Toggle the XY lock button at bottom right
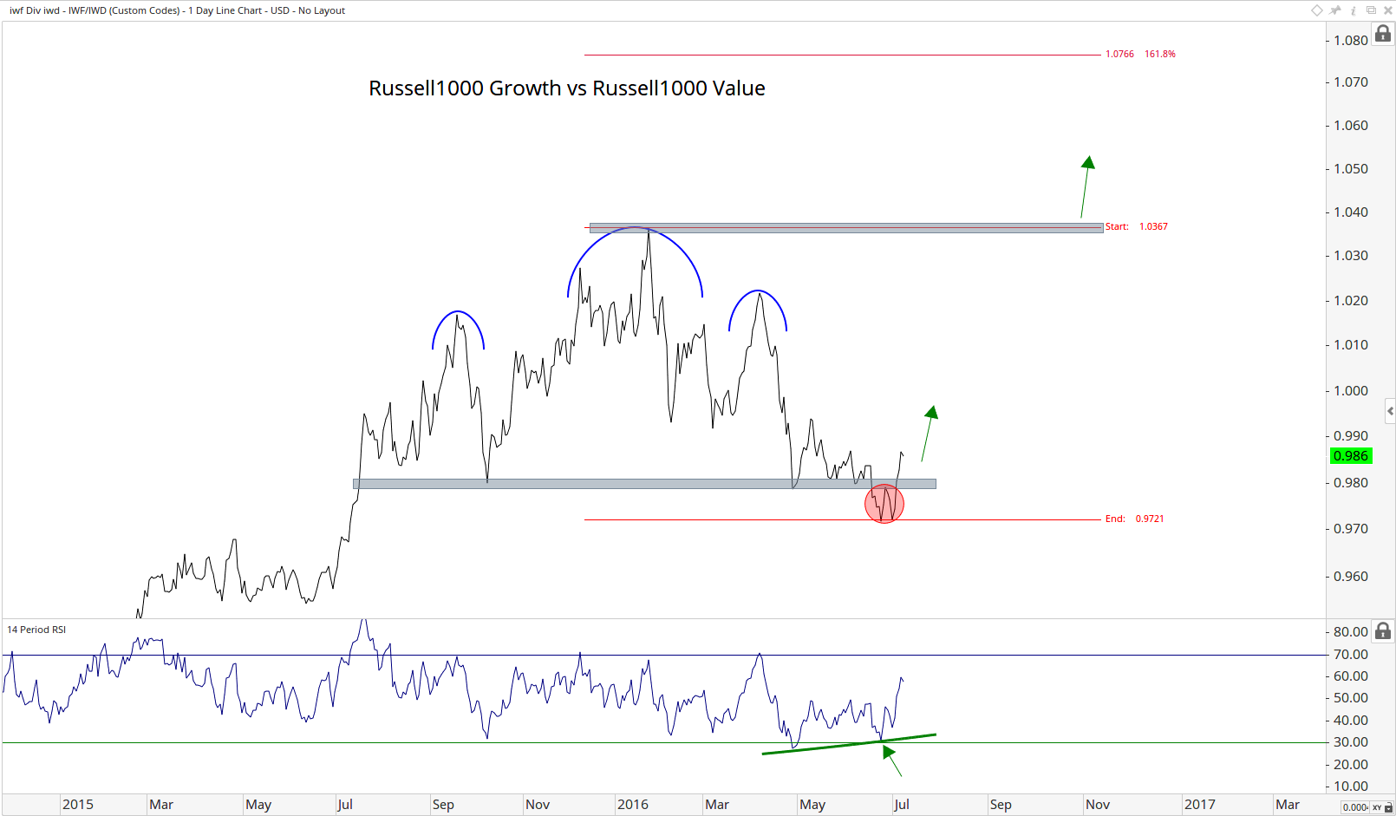Image resolution: width=1396 pixels, height=816 pixels. click(x=1382, y=807)
